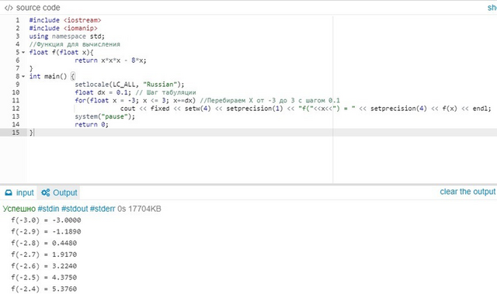Place cursor at end of line 15
Viewport: 497px width, 294px height.
[33, 133]
